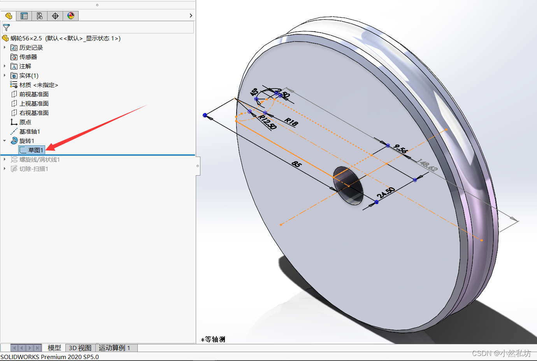The height and width of the screenshot is (361, 537).
Task: Select the 148.62 driven dimension
Action: (427, 165)
